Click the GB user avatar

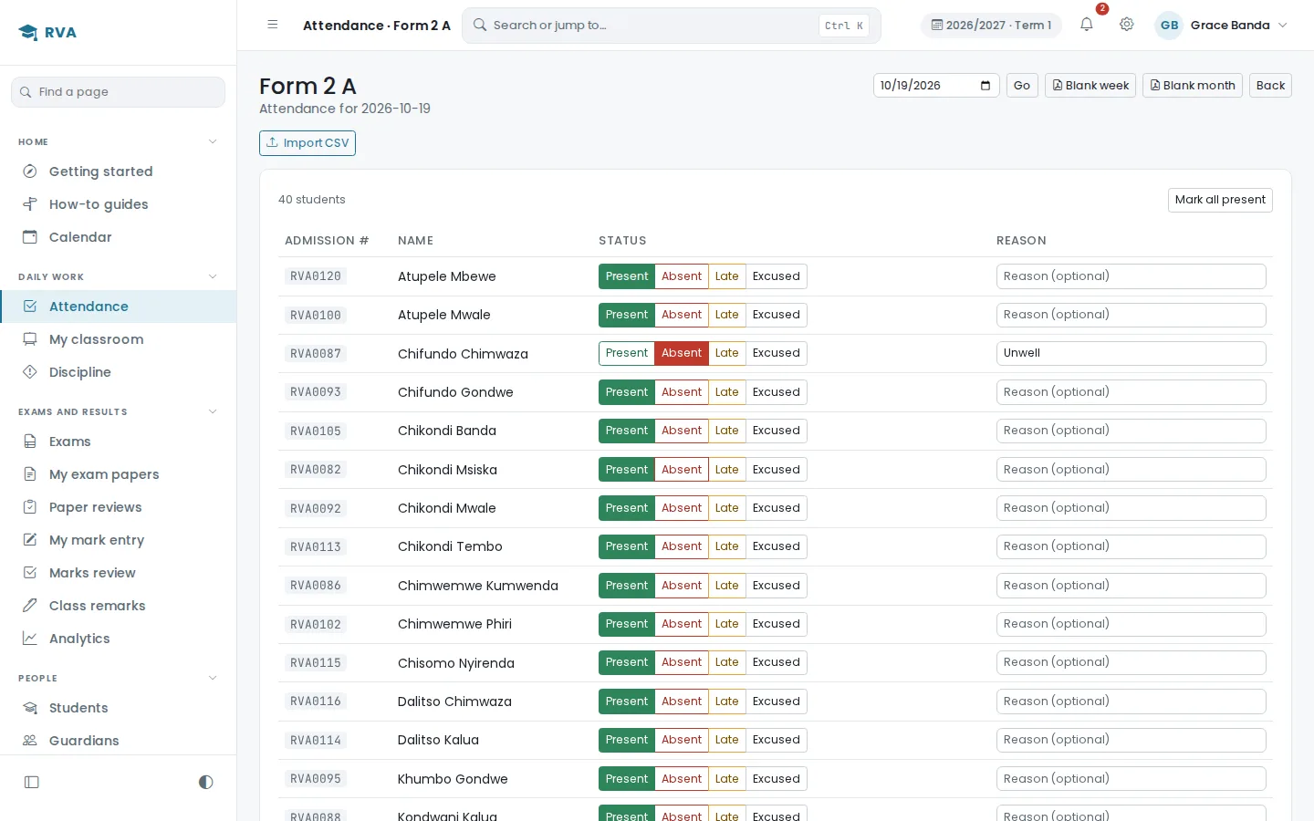tap(1169, 26)
